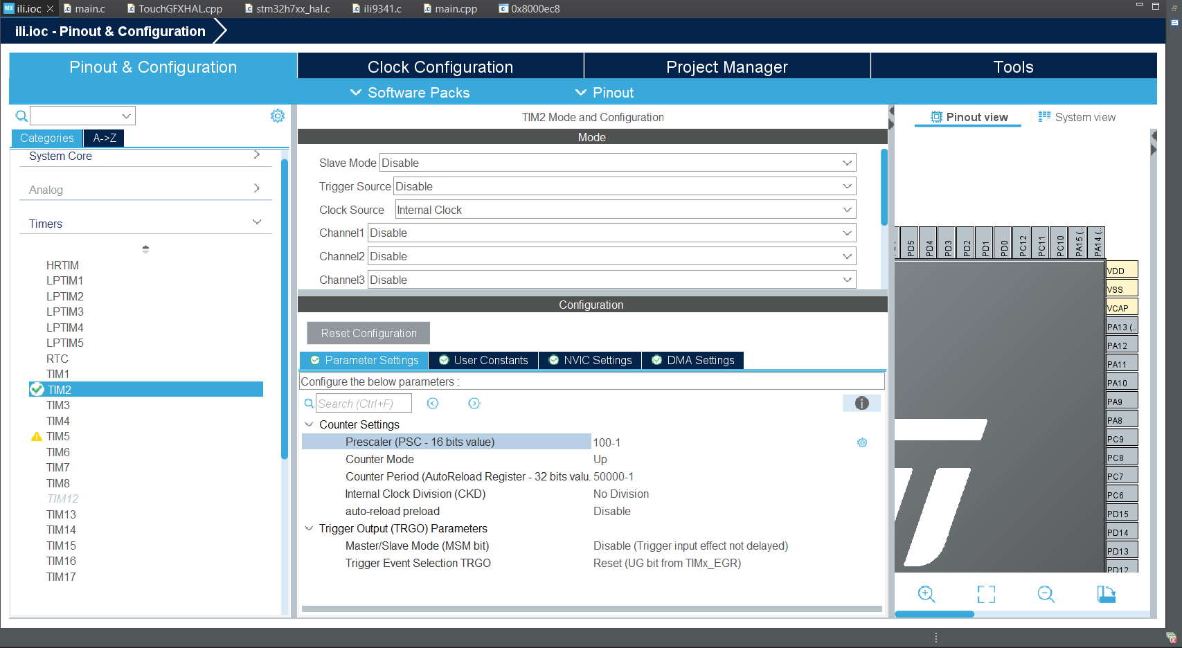Image resolution: width=1182 pixels, height=648 pixels.
Task: Rotate the chip in pinout view
Action: pyautogui.click(x=1106, y=593)
